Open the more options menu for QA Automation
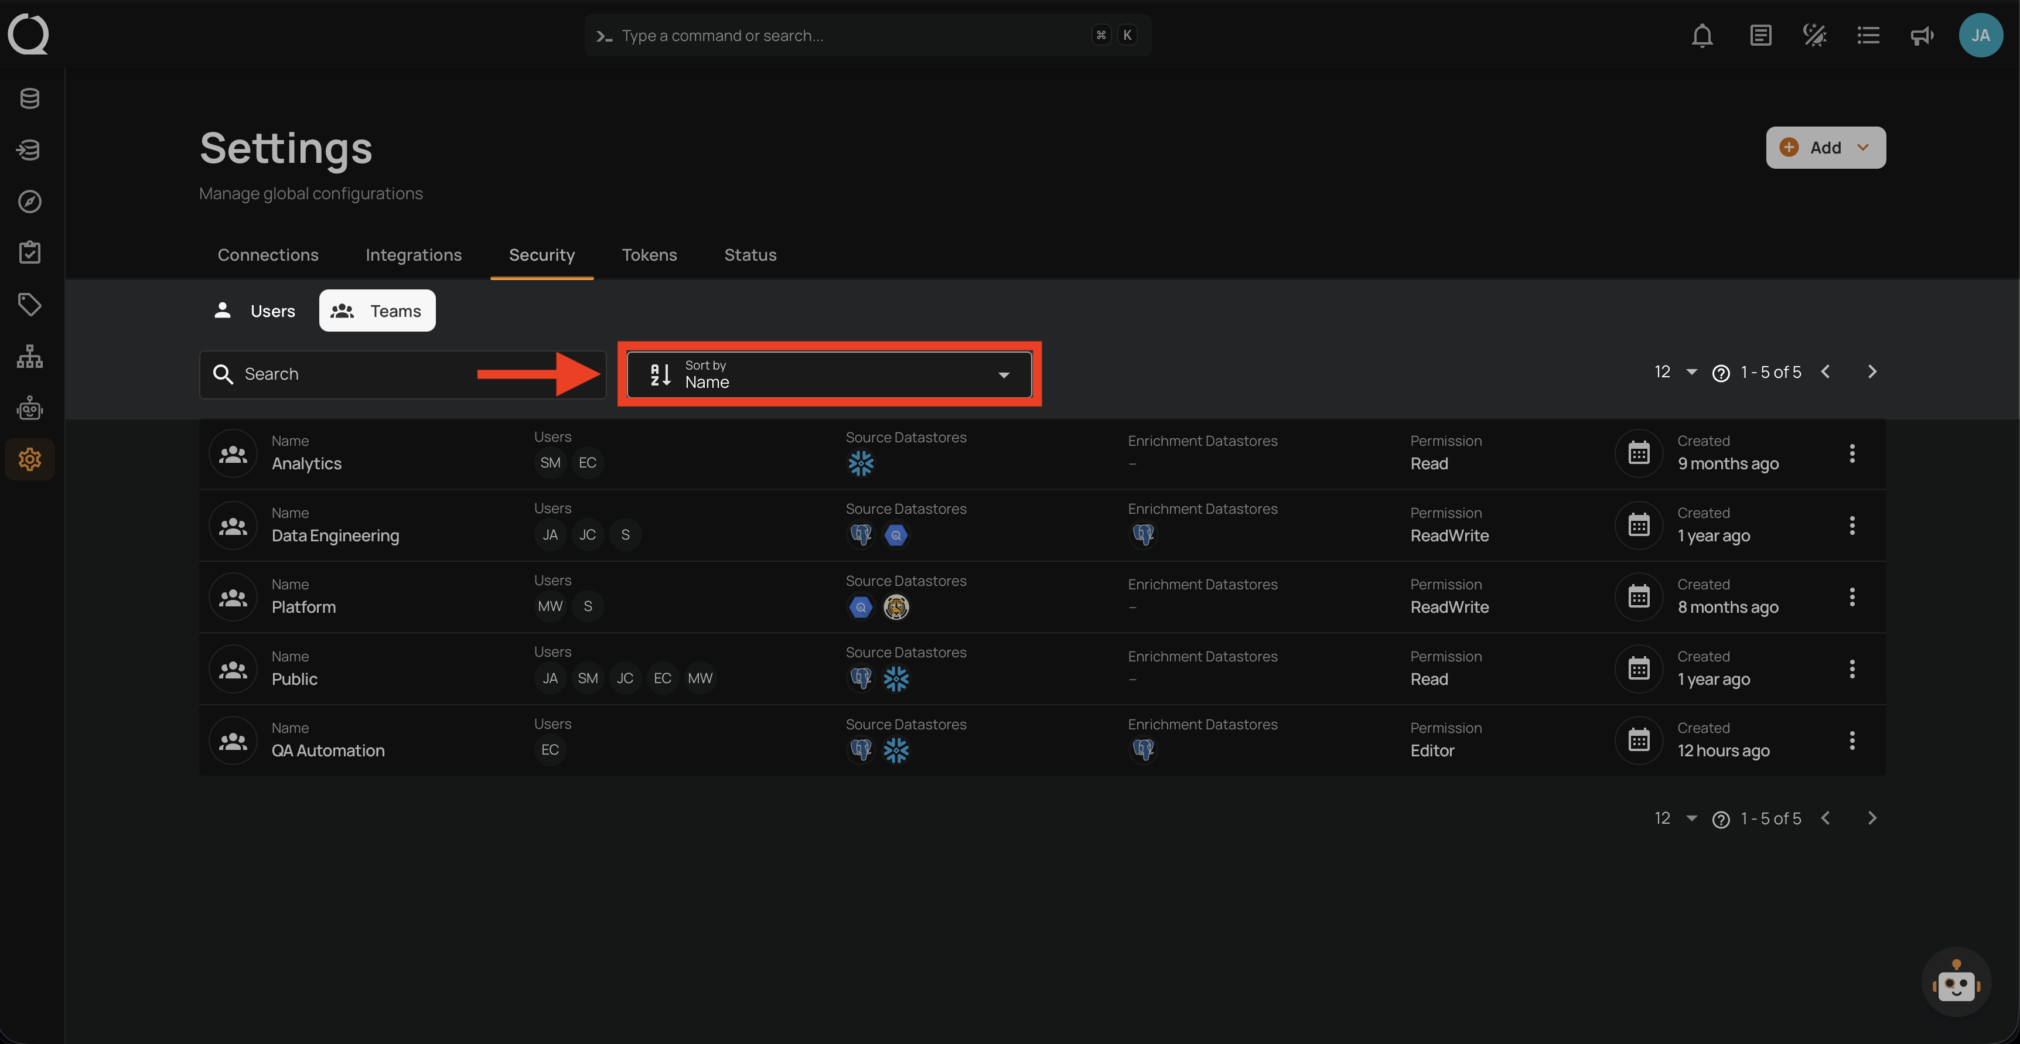This screenshot has height=1044, width=2020. tap(1852, 741)
